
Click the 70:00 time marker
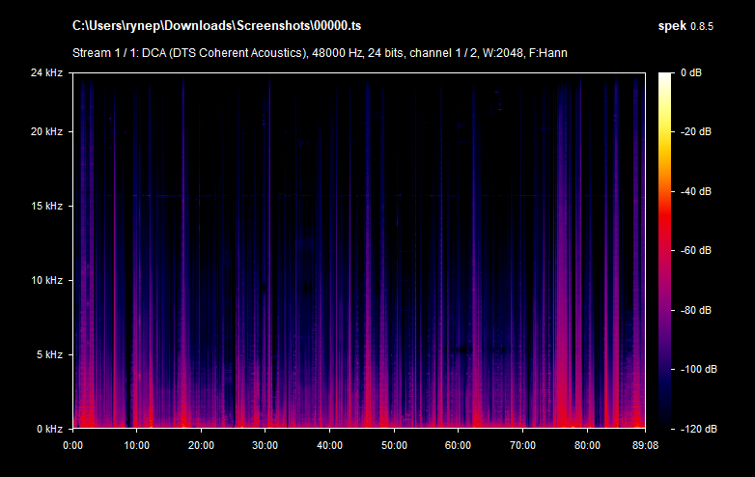522,445
